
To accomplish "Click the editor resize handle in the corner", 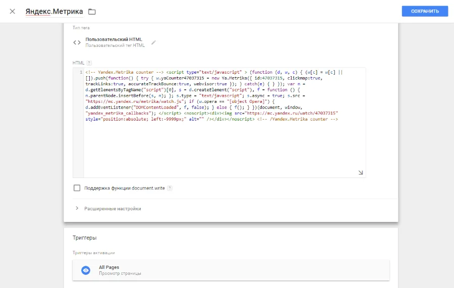I will tap(361, 172).
